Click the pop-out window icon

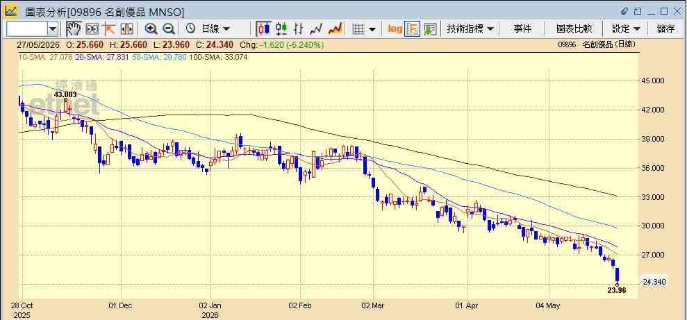(638, 11)
